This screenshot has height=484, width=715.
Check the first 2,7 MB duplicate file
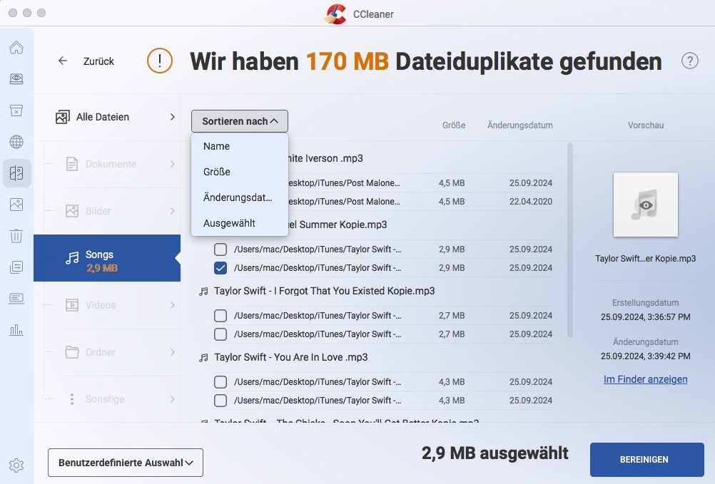pyautogui.click(x=220, y=316)
